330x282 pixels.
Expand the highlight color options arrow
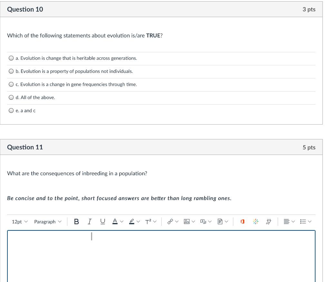(138, 222)
